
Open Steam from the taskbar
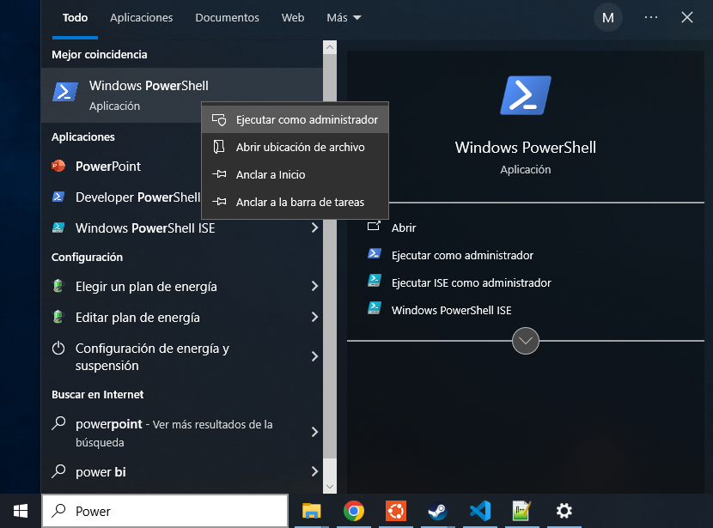point(437,511)
